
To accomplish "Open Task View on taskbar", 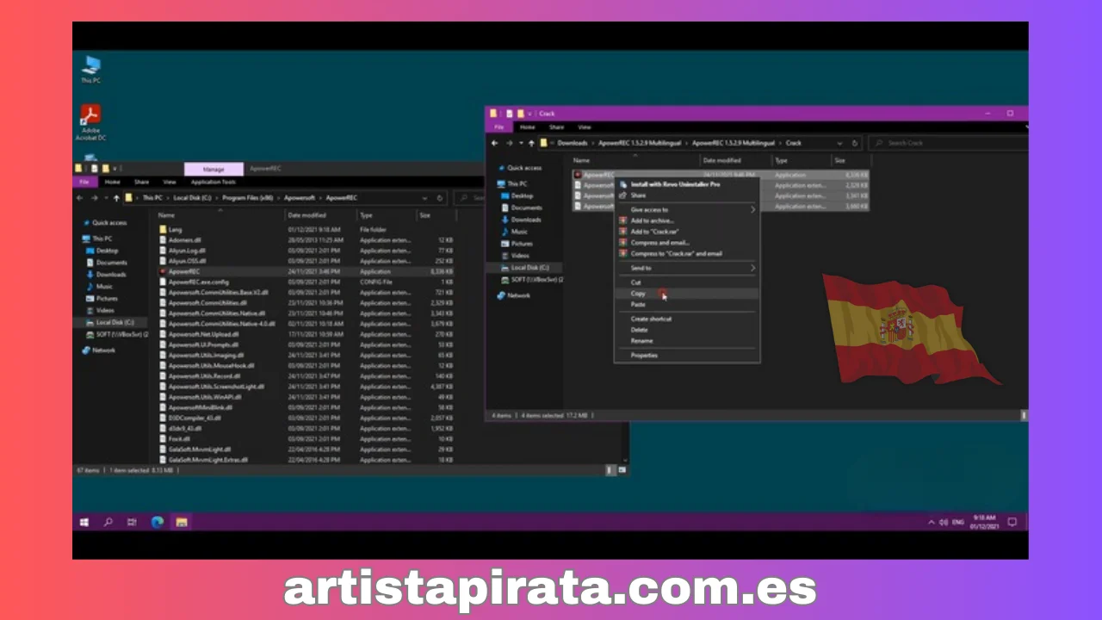I will pos(132,522).
